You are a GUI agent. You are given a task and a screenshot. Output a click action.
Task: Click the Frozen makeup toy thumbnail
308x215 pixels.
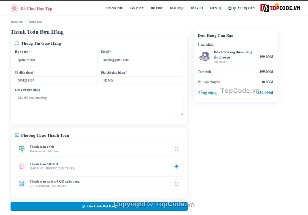tap(205, 57)
